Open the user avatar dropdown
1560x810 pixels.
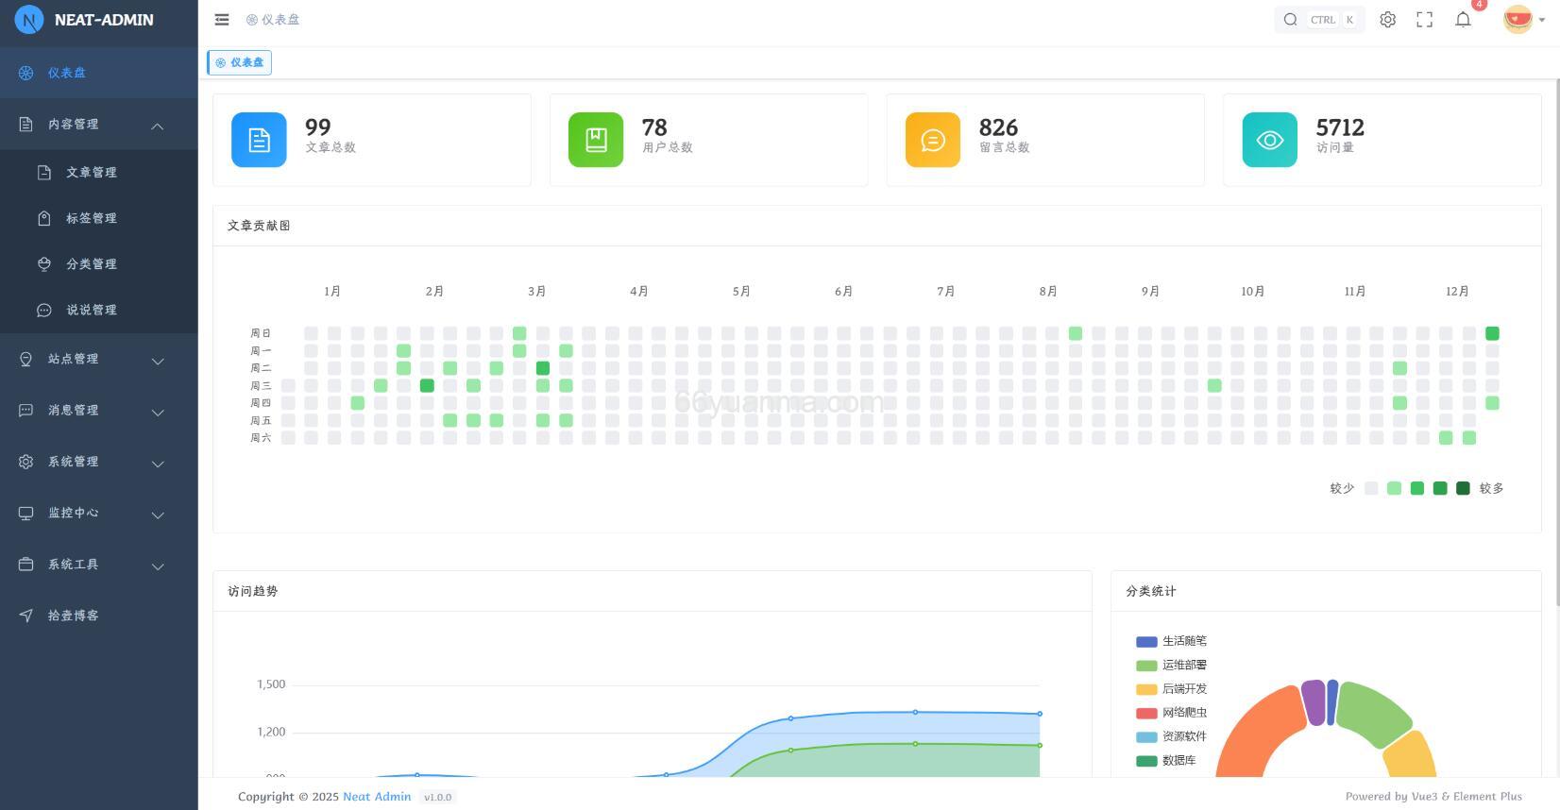pos(1522,20)
